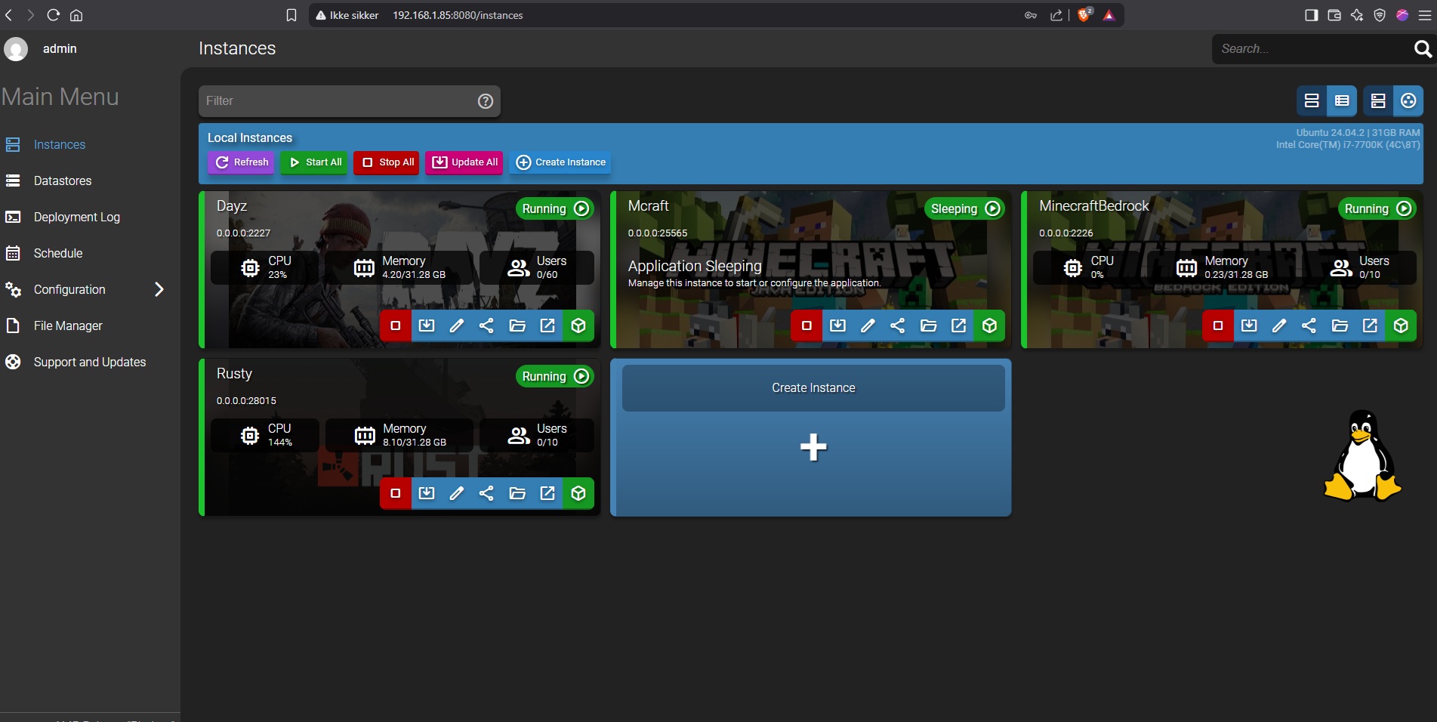Open Schedule in the main menu
Image resolution: width=1437 pixels, height=722 pixels.
[58, 253]
